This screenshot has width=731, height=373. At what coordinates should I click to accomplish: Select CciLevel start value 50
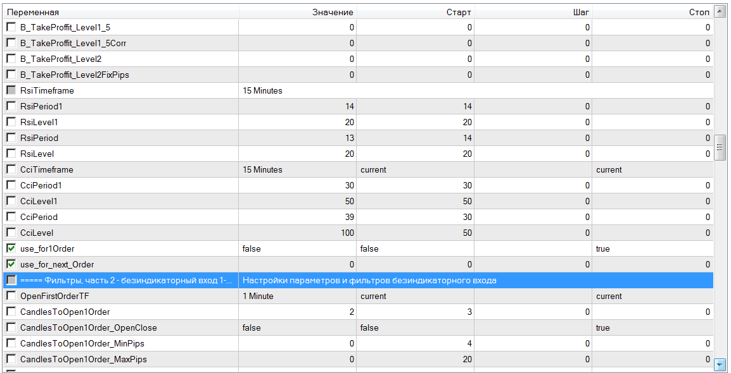click(x=467, y=233)
